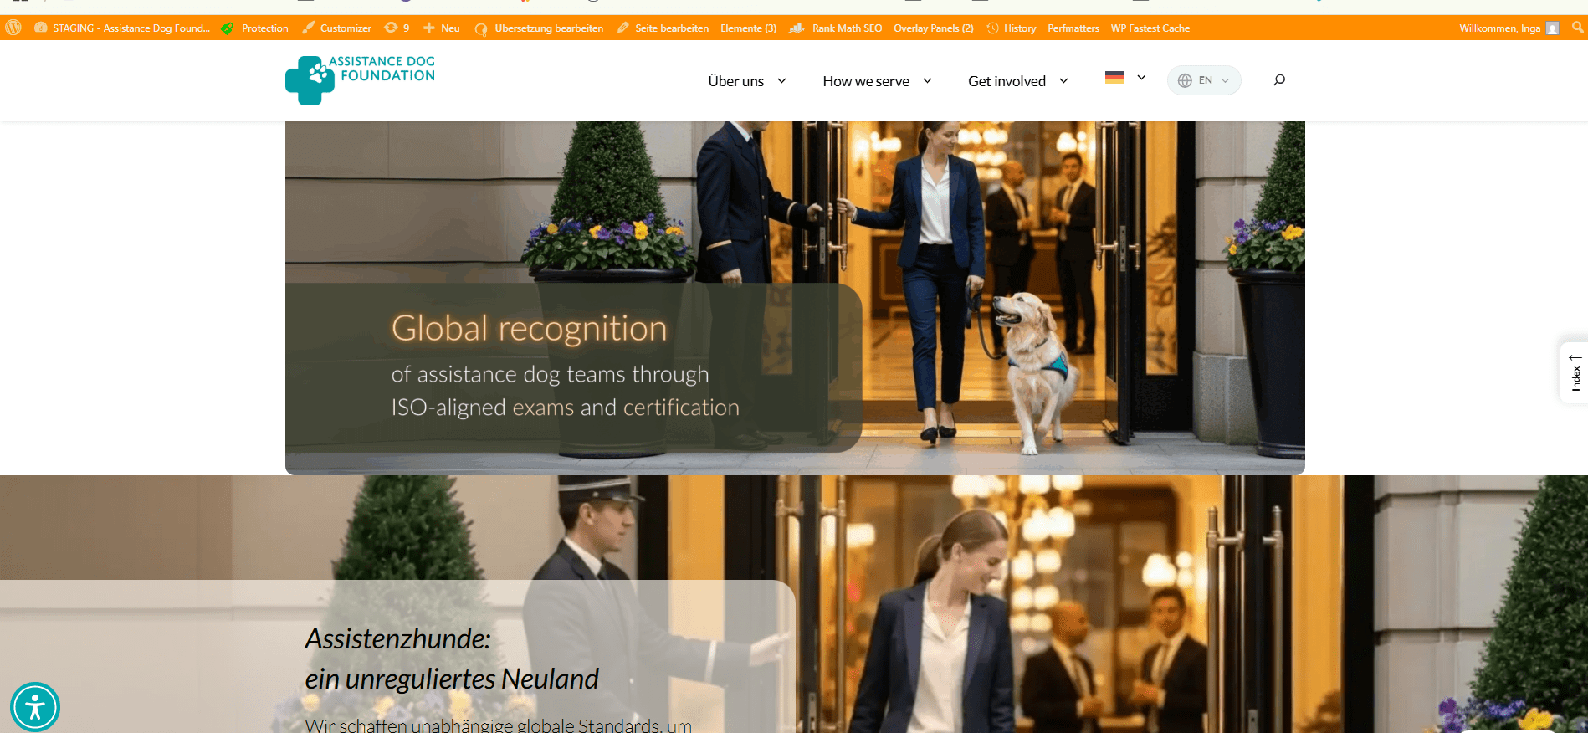Open the Index side panel tab

[1575, 373]
